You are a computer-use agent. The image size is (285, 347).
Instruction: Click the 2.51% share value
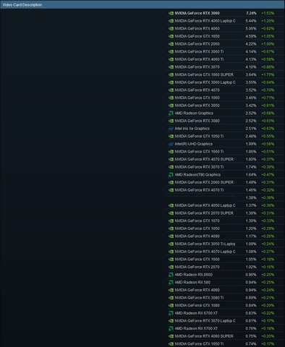click(251, 129)
